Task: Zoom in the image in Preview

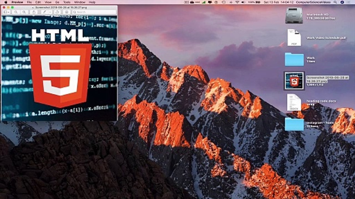Action: point(24,12)
